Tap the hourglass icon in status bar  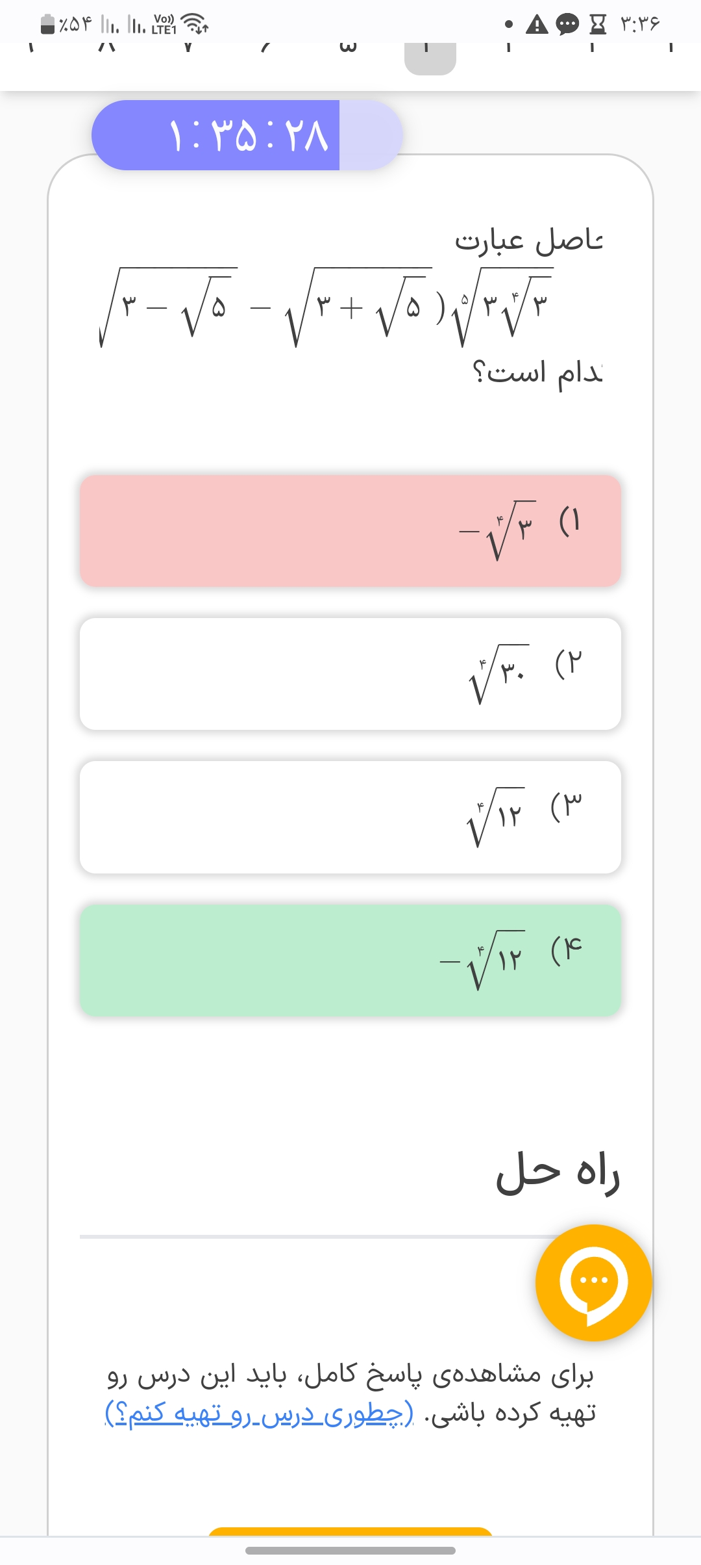597,25
